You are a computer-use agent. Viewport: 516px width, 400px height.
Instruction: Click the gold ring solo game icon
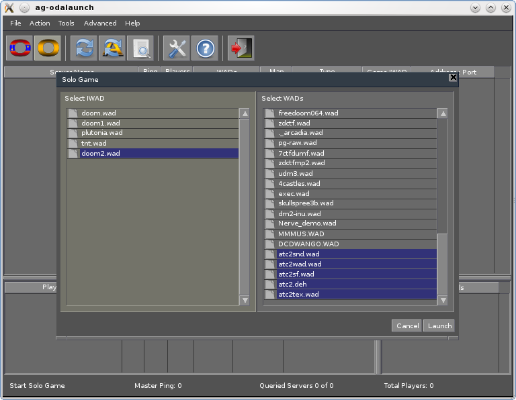[48, 48]
